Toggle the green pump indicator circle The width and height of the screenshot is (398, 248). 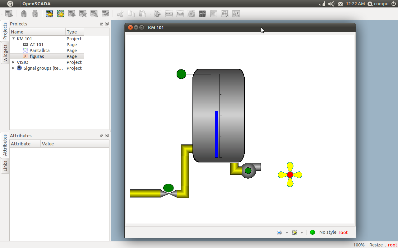click(248, 170)
